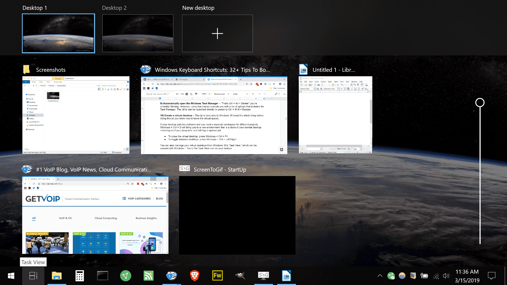
Task: Click the Screenshots folder icon in title
Action: 26,70
